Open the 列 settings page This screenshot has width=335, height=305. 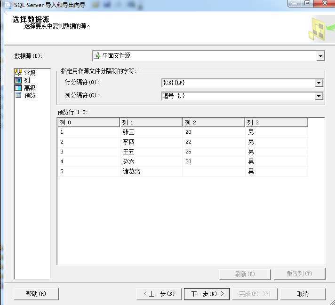click(x=27, y=80)
